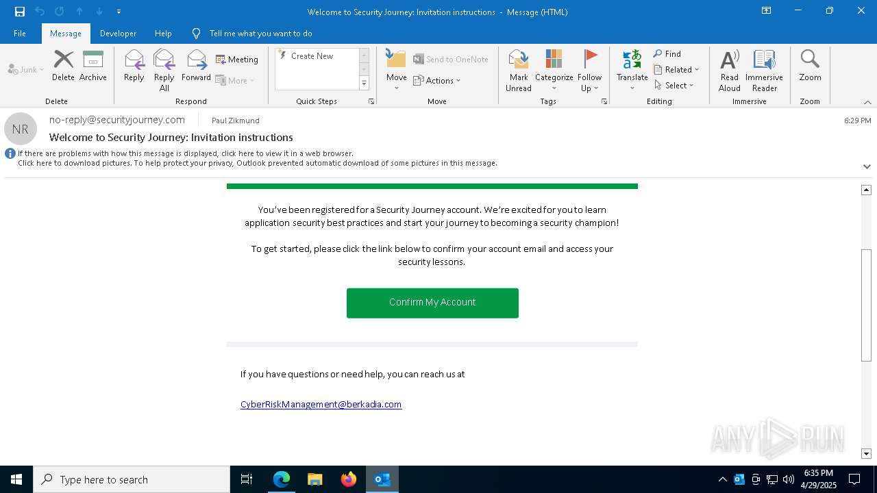This screenshot has height=493, width=877.
Task: Go to previous item up arrow
Action: pyautogui.click(x=79, y=12)
